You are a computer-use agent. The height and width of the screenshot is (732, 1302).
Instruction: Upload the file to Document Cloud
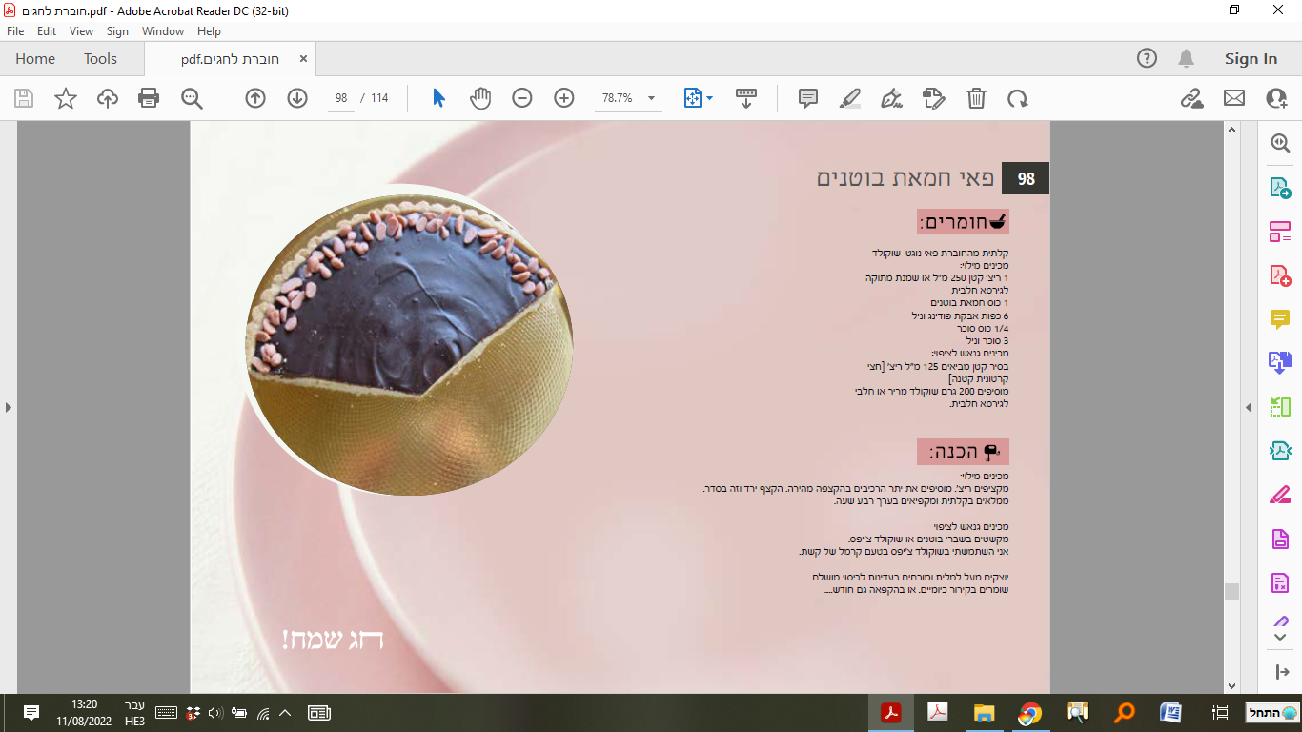[x=108, y=98]
